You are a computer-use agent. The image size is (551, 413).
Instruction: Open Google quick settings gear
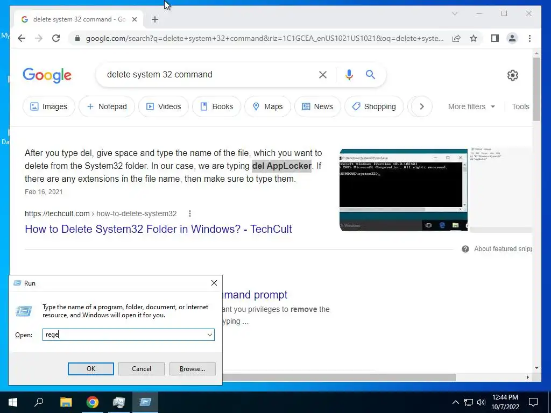[x=513, y=75]
